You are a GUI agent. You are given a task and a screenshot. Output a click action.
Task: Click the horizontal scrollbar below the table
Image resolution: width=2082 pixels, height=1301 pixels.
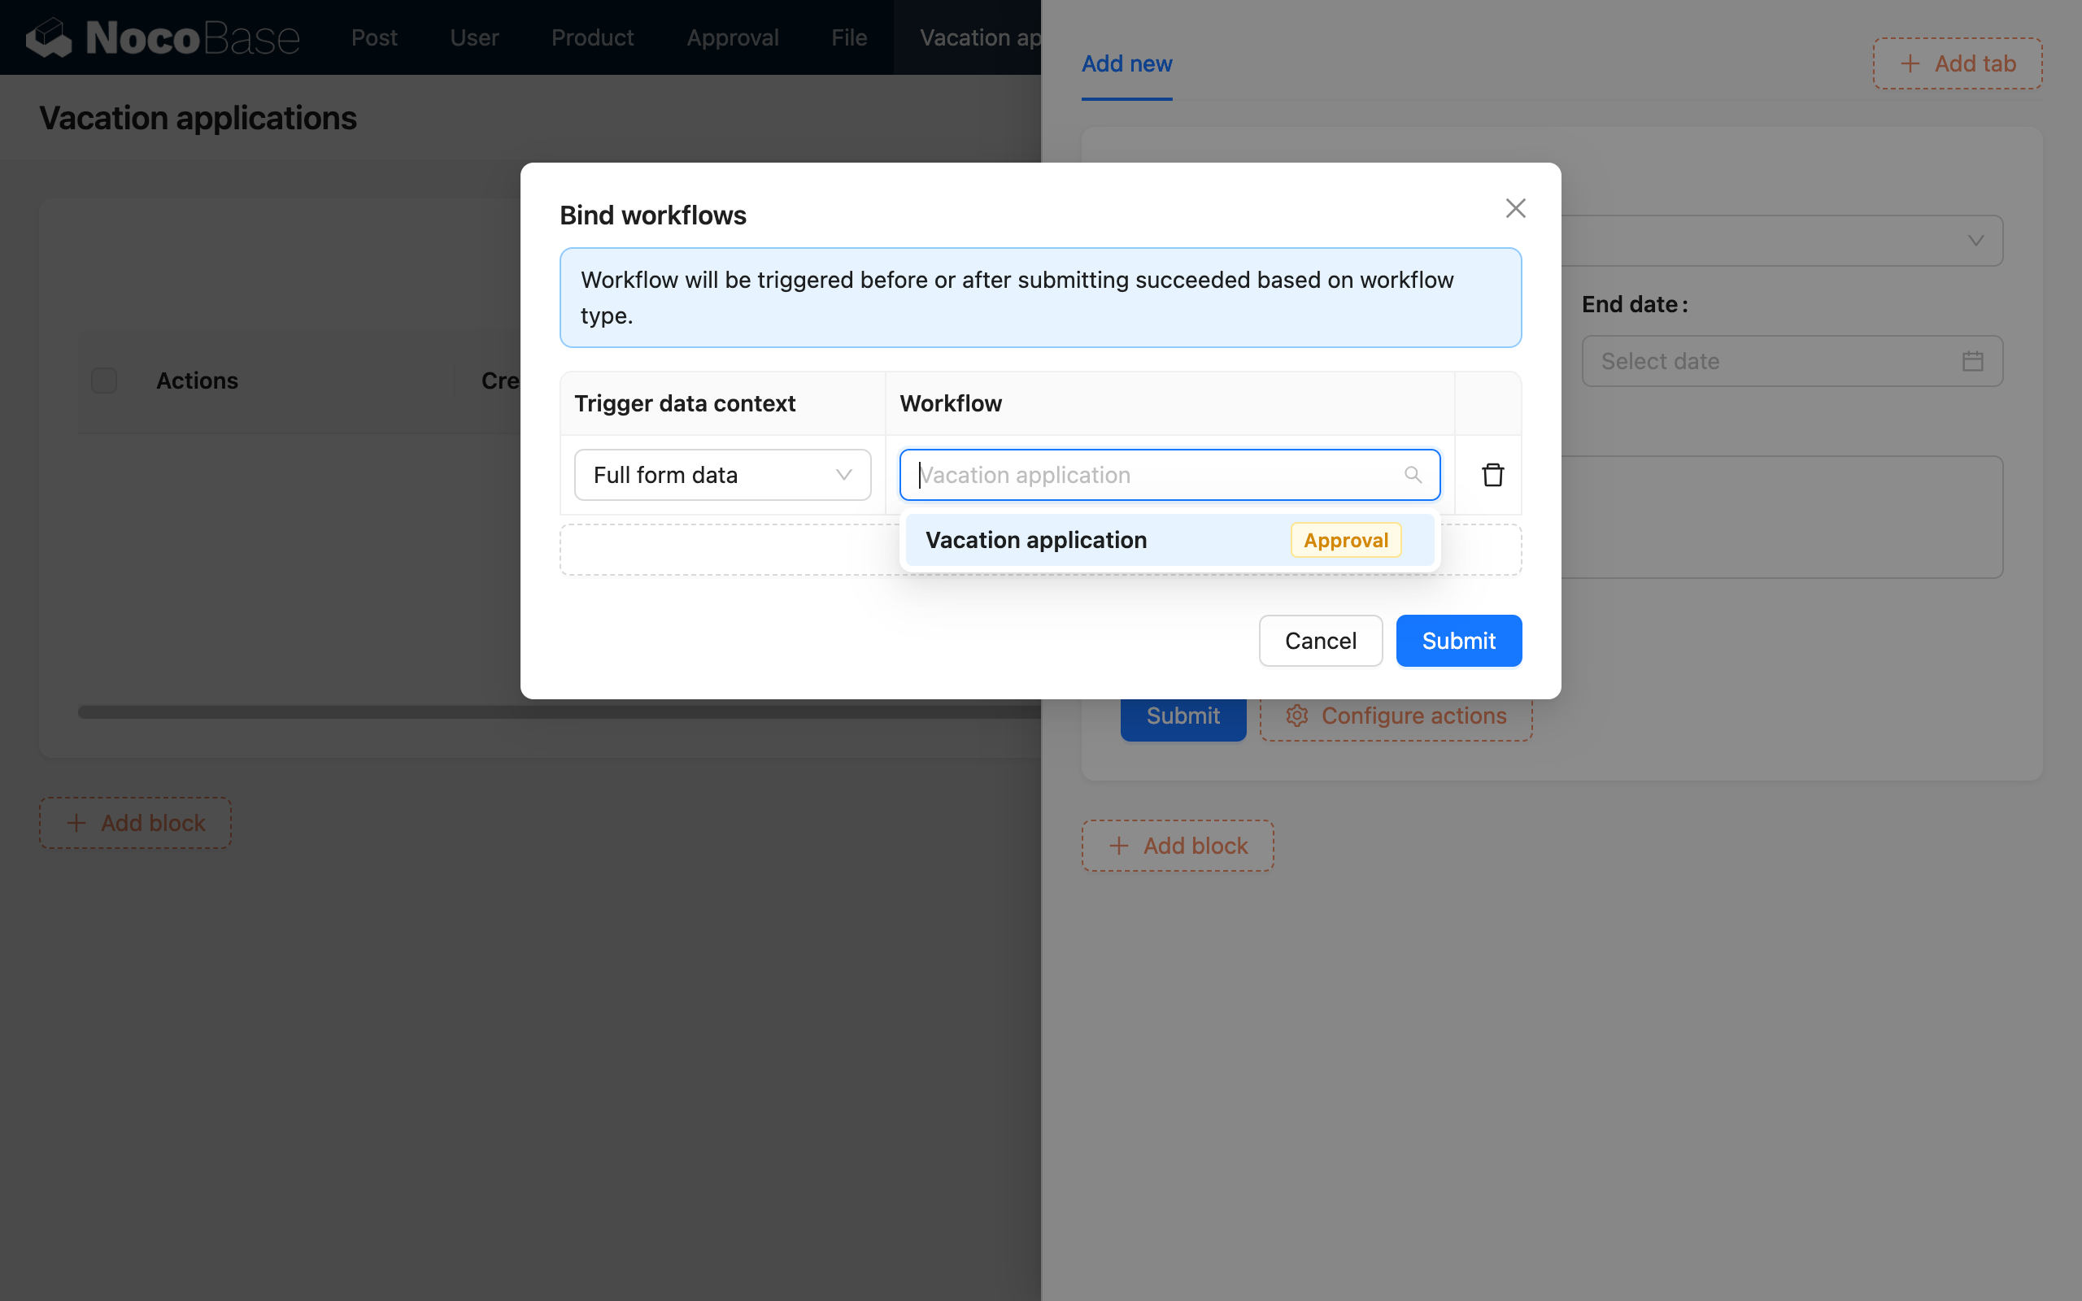click(560, 711)
